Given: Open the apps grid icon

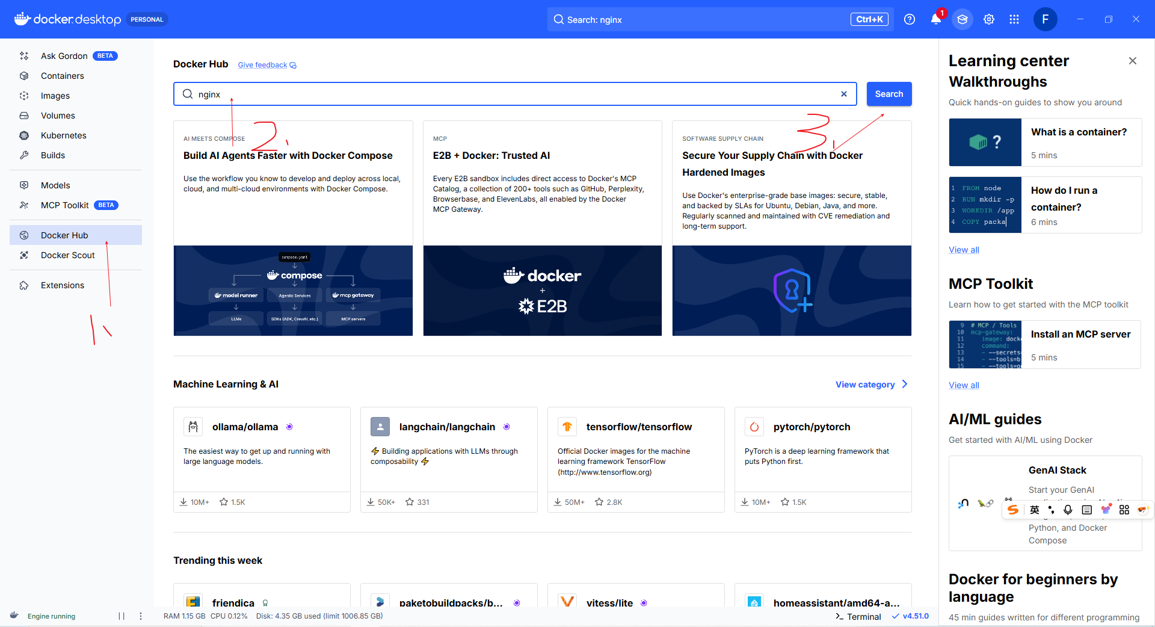Looking at the screenshot, I should (x=1014, y=19).
